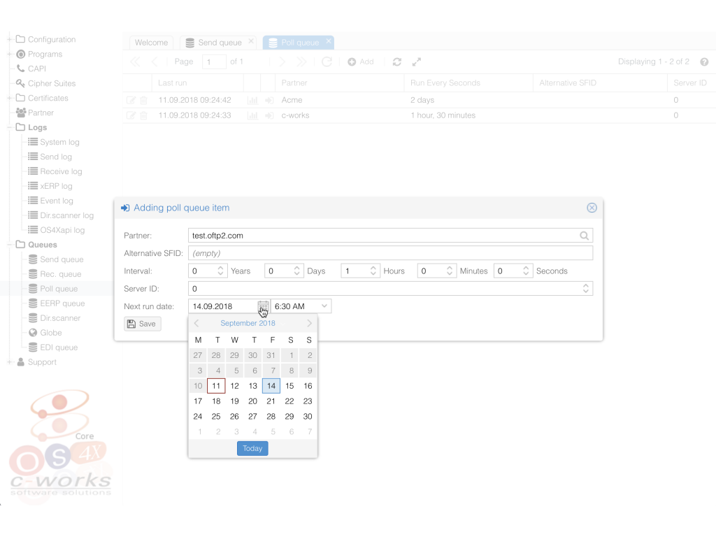
Task: Go to next month in the calendar
Action: [310, 323]
